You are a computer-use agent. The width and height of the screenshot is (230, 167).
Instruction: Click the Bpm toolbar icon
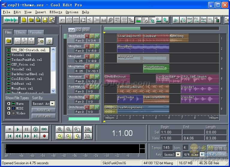(204, 20)
